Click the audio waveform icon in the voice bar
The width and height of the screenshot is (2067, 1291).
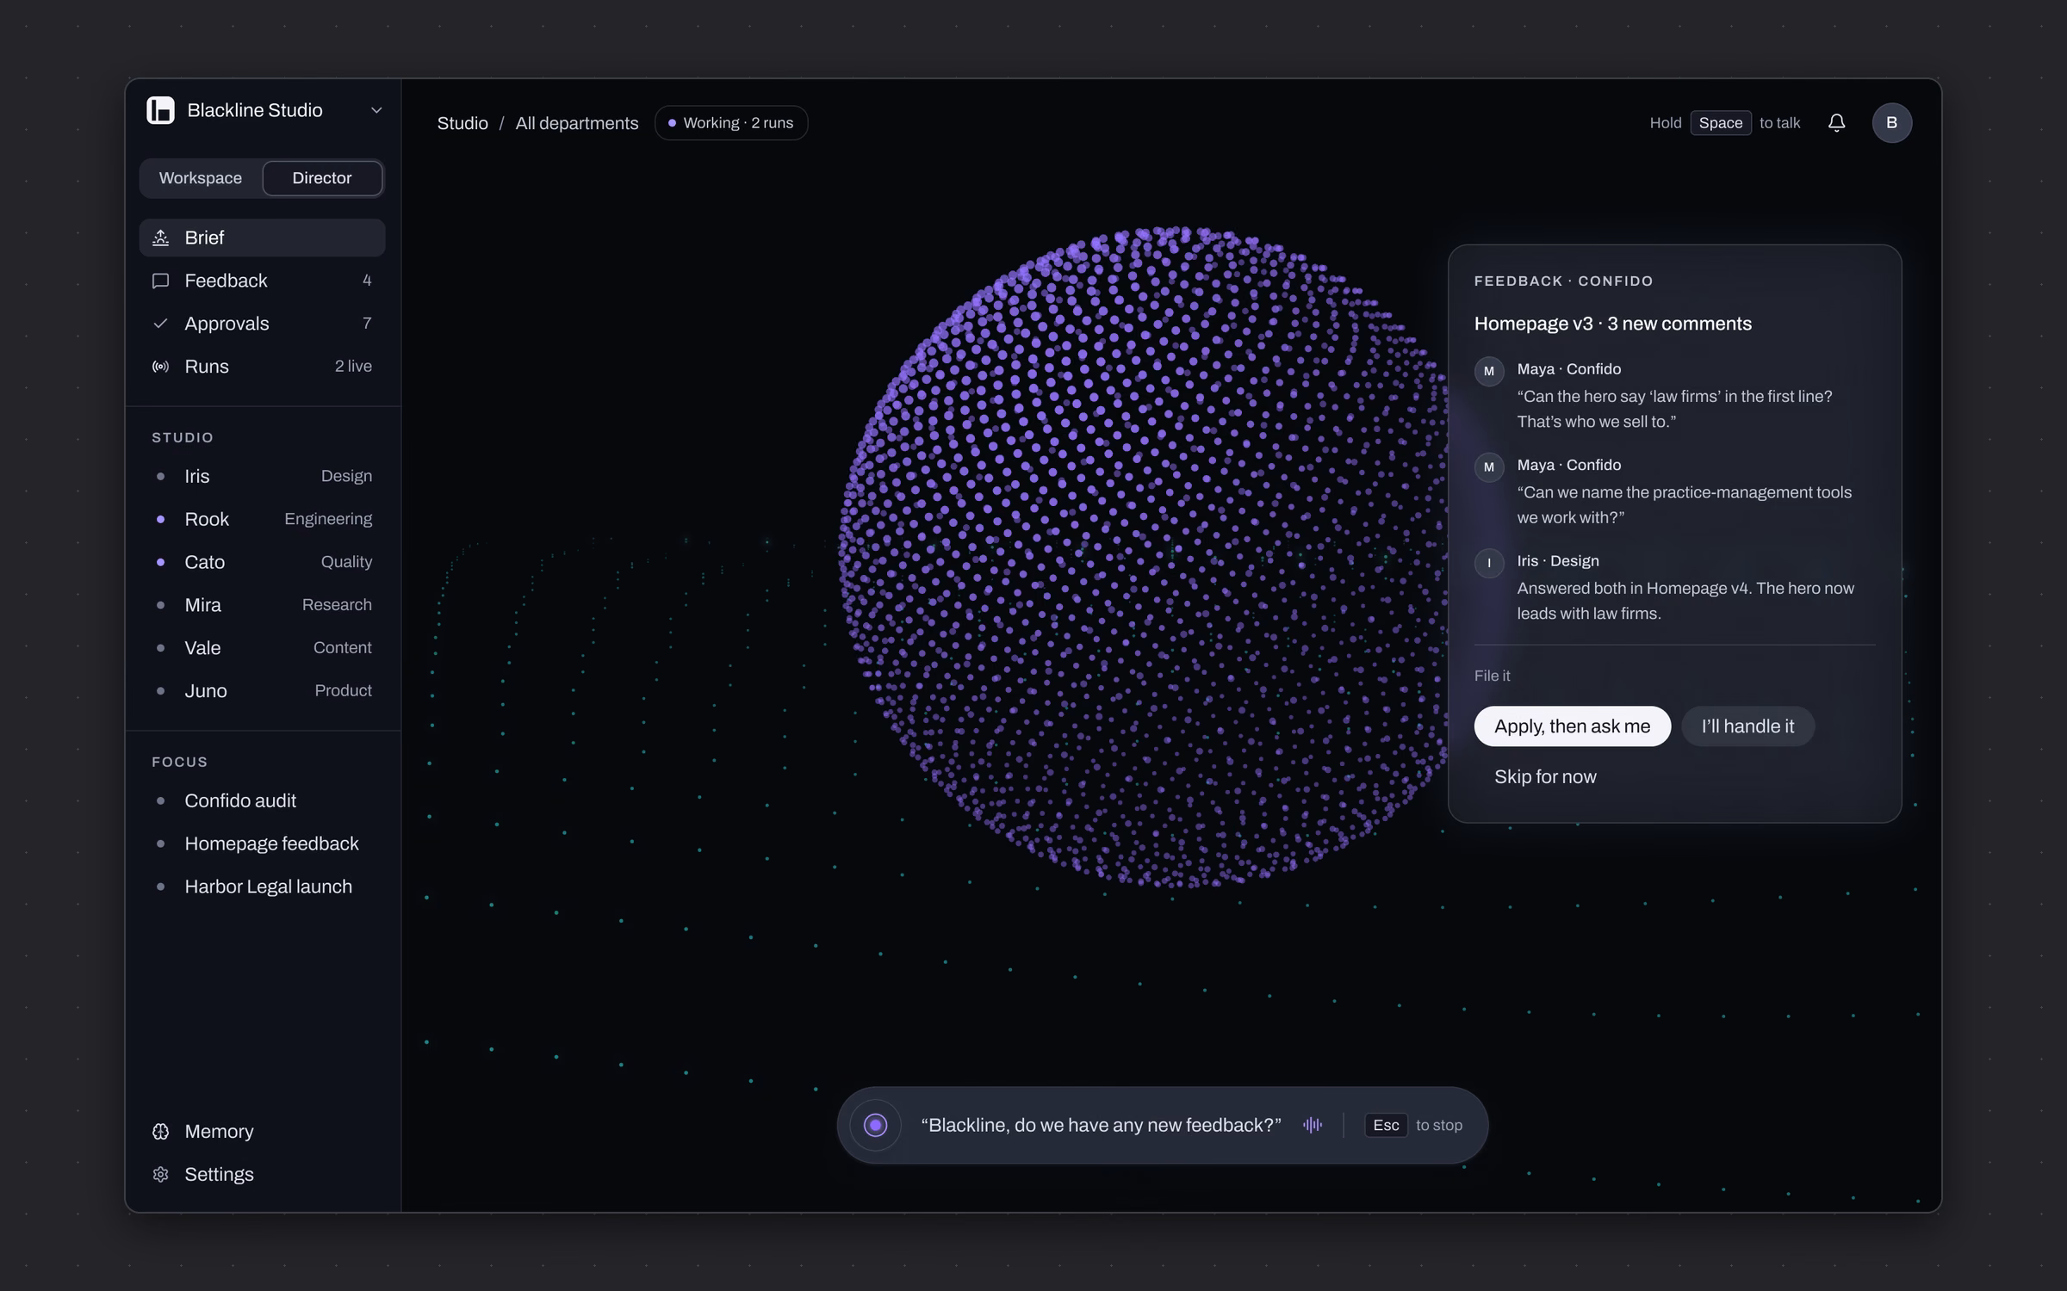(x=1312, y=1125)
